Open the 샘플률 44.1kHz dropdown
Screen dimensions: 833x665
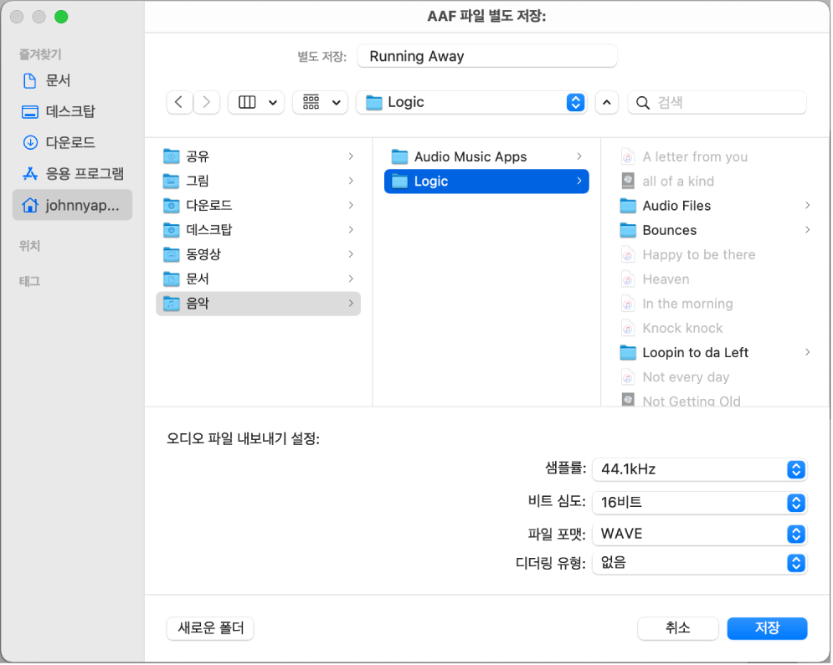click(700, 470)
